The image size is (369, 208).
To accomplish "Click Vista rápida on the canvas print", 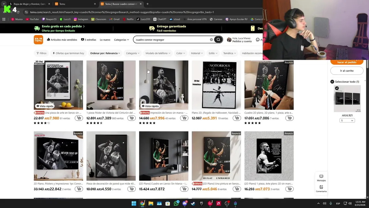I will 150,106.
